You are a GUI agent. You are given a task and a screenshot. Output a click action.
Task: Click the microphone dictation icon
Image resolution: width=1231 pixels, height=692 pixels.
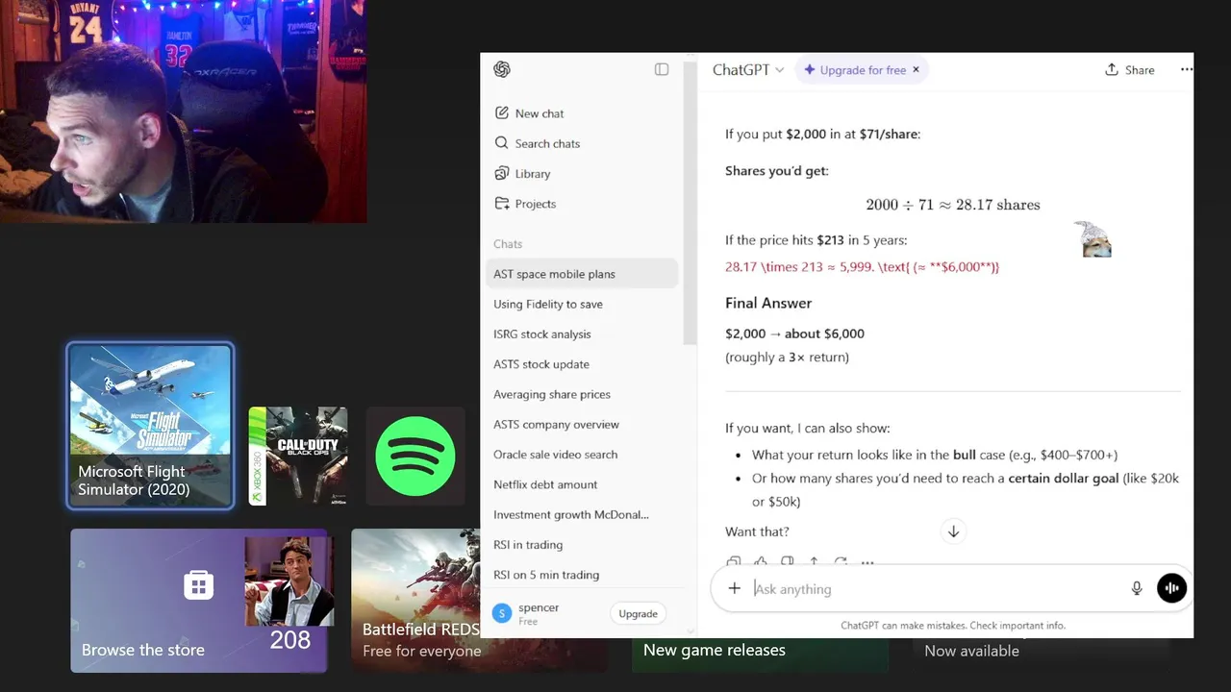(x=1137, y=588)
